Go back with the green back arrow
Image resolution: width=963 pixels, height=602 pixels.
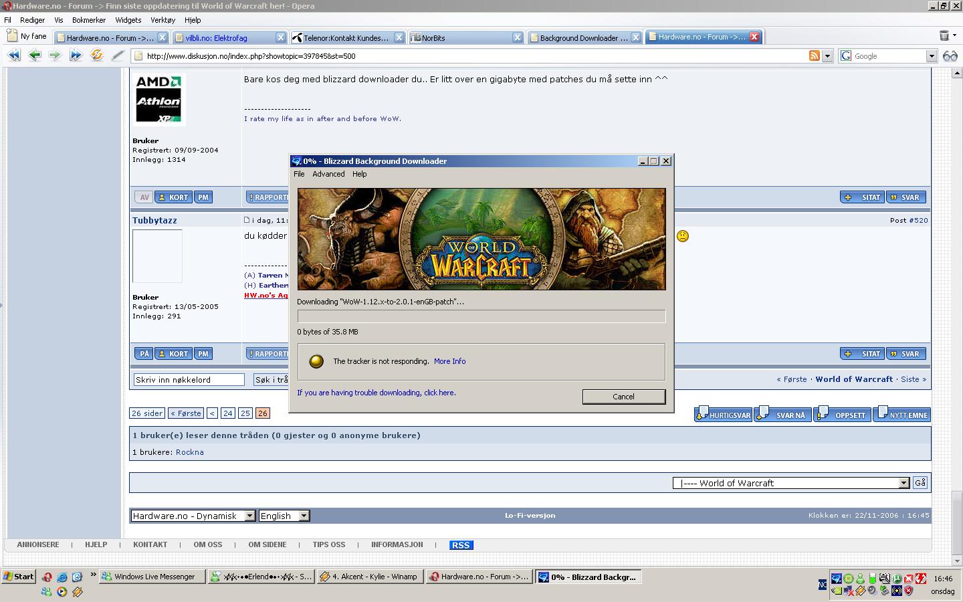35,56
